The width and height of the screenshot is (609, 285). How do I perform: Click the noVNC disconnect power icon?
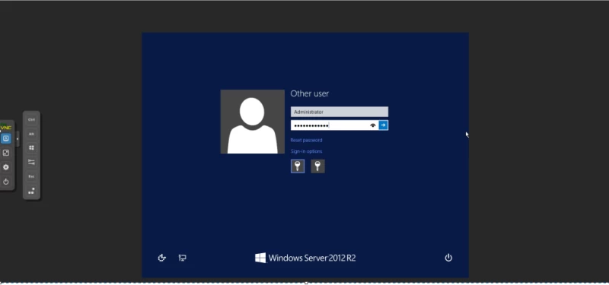tap(6, 182)
